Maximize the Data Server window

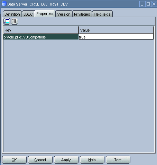click(148, 4)
